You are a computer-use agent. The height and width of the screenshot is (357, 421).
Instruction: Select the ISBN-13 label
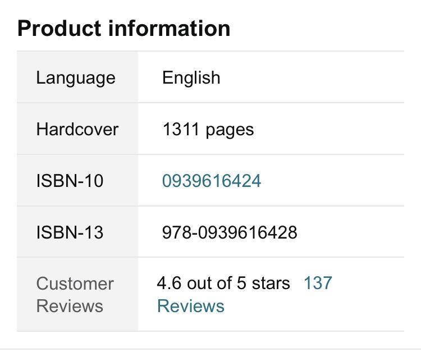click(70, 232)
